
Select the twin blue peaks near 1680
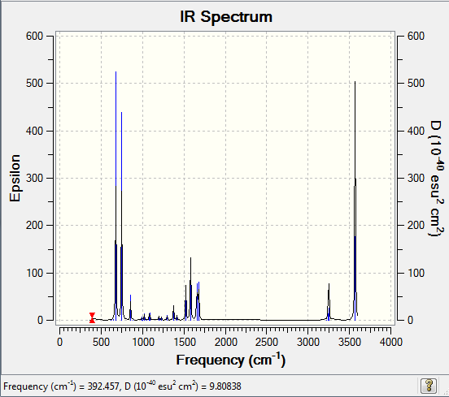pos(198,300)
